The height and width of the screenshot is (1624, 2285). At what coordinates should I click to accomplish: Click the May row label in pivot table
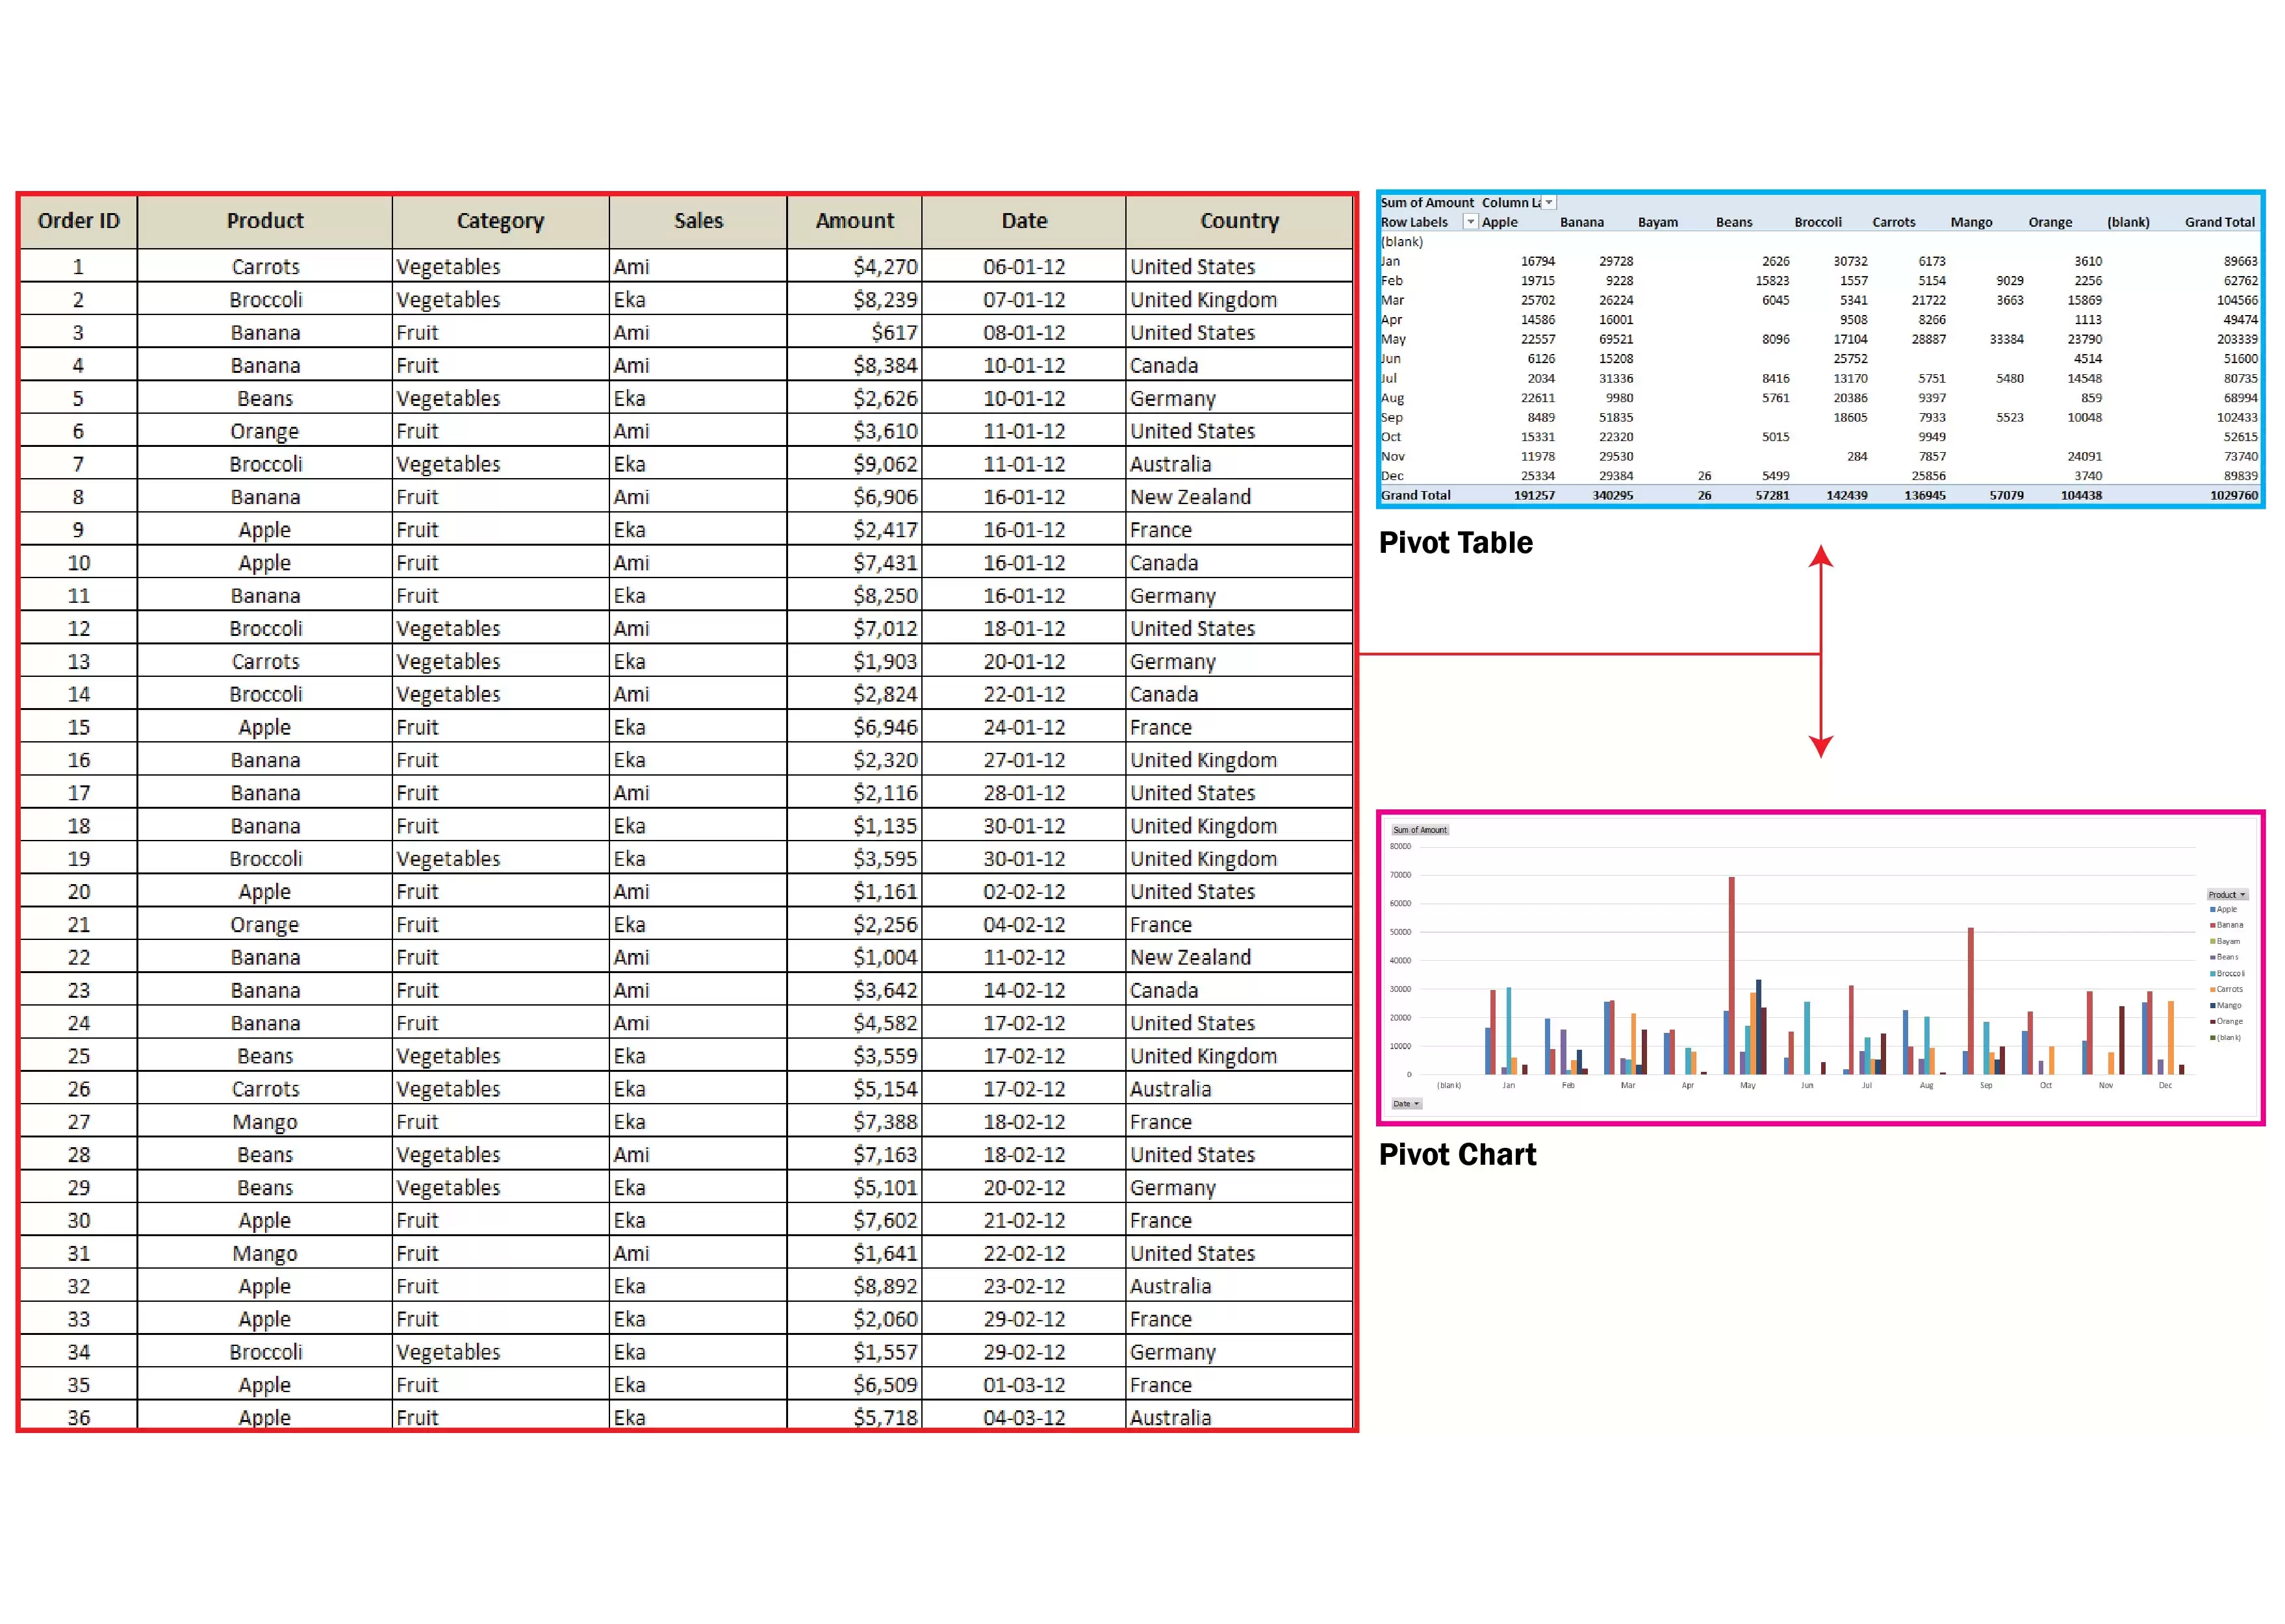[1393, 339]
